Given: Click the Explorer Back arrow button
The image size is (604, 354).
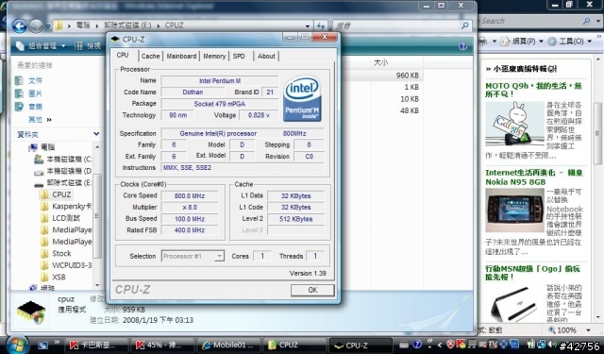Looking at the screenshot, I should tap(19, 25).
